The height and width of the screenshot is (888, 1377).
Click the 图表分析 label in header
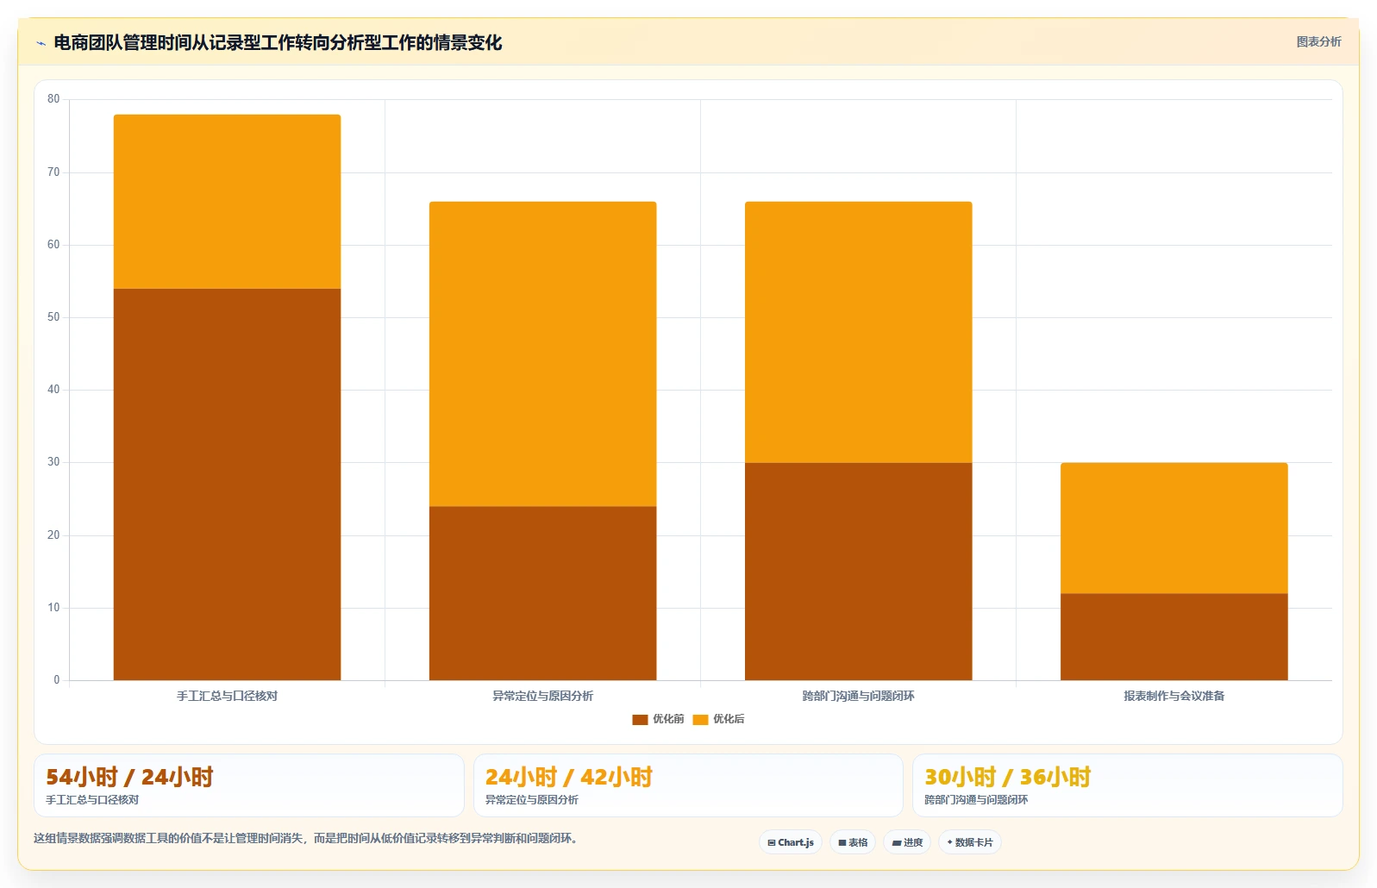[1318, 41]
